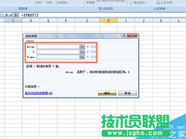Screen dimensions: 186x139
Task: Collapse dialog via Array range selector icon
Action: click(82, 47)
